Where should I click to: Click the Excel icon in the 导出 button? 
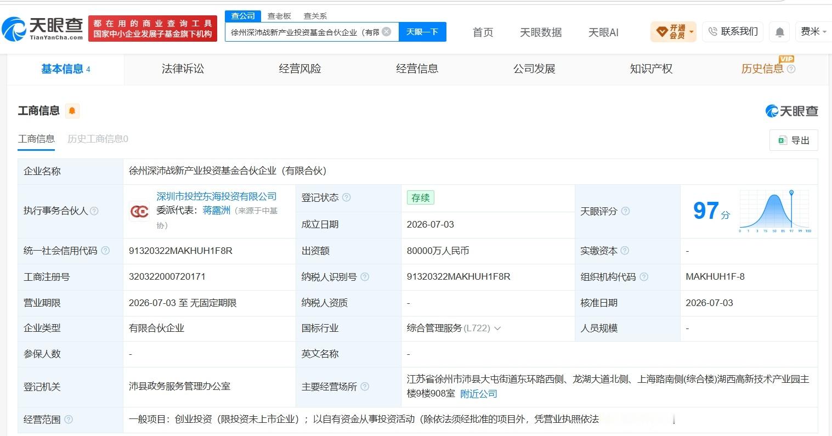point(783,140)
